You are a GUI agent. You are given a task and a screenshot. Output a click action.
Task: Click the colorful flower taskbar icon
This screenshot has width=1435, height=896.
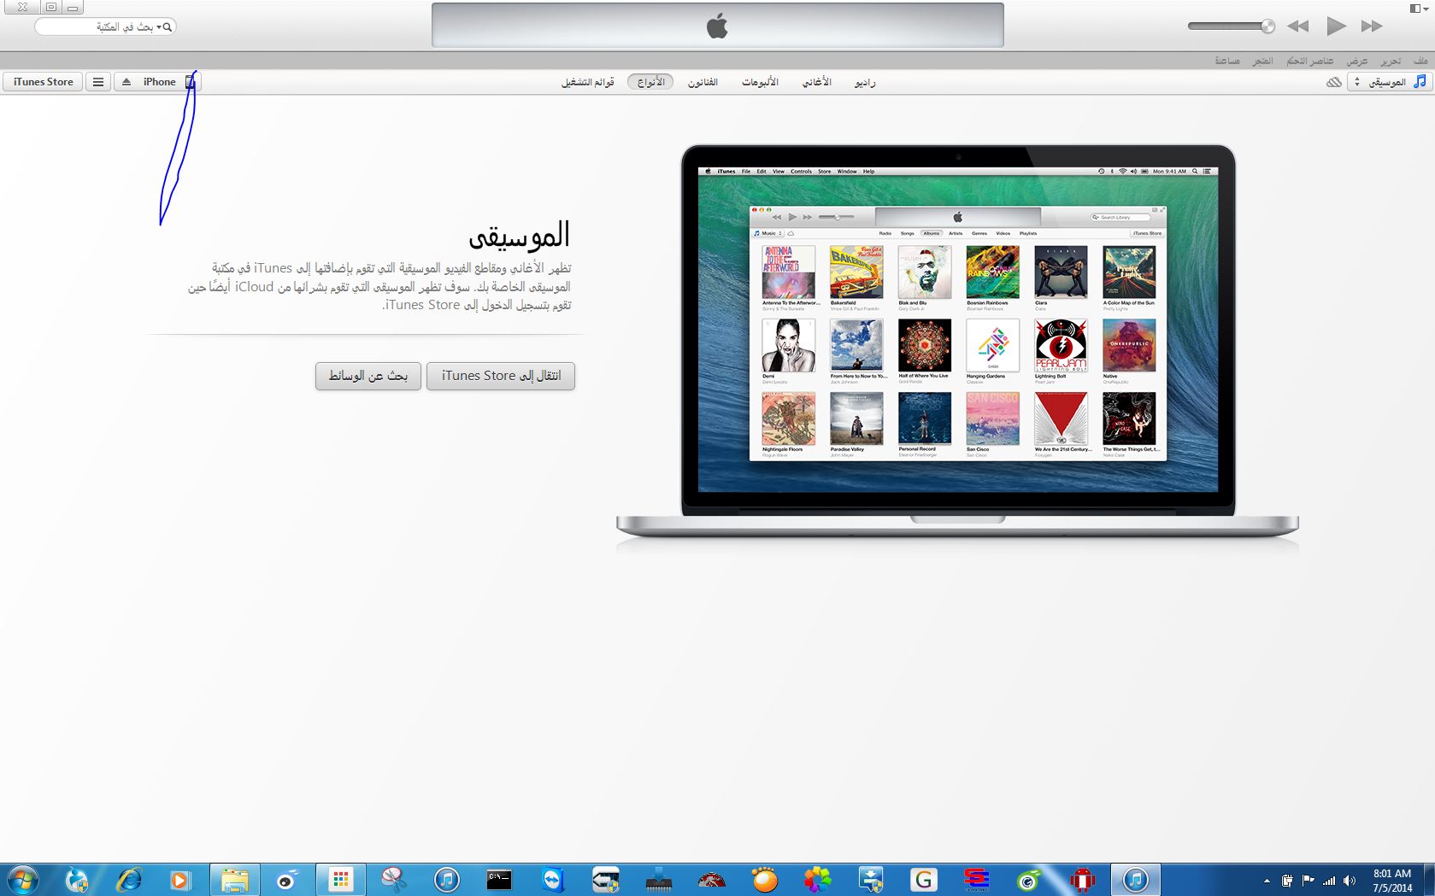pyautogui.click(x=818, y=880)
